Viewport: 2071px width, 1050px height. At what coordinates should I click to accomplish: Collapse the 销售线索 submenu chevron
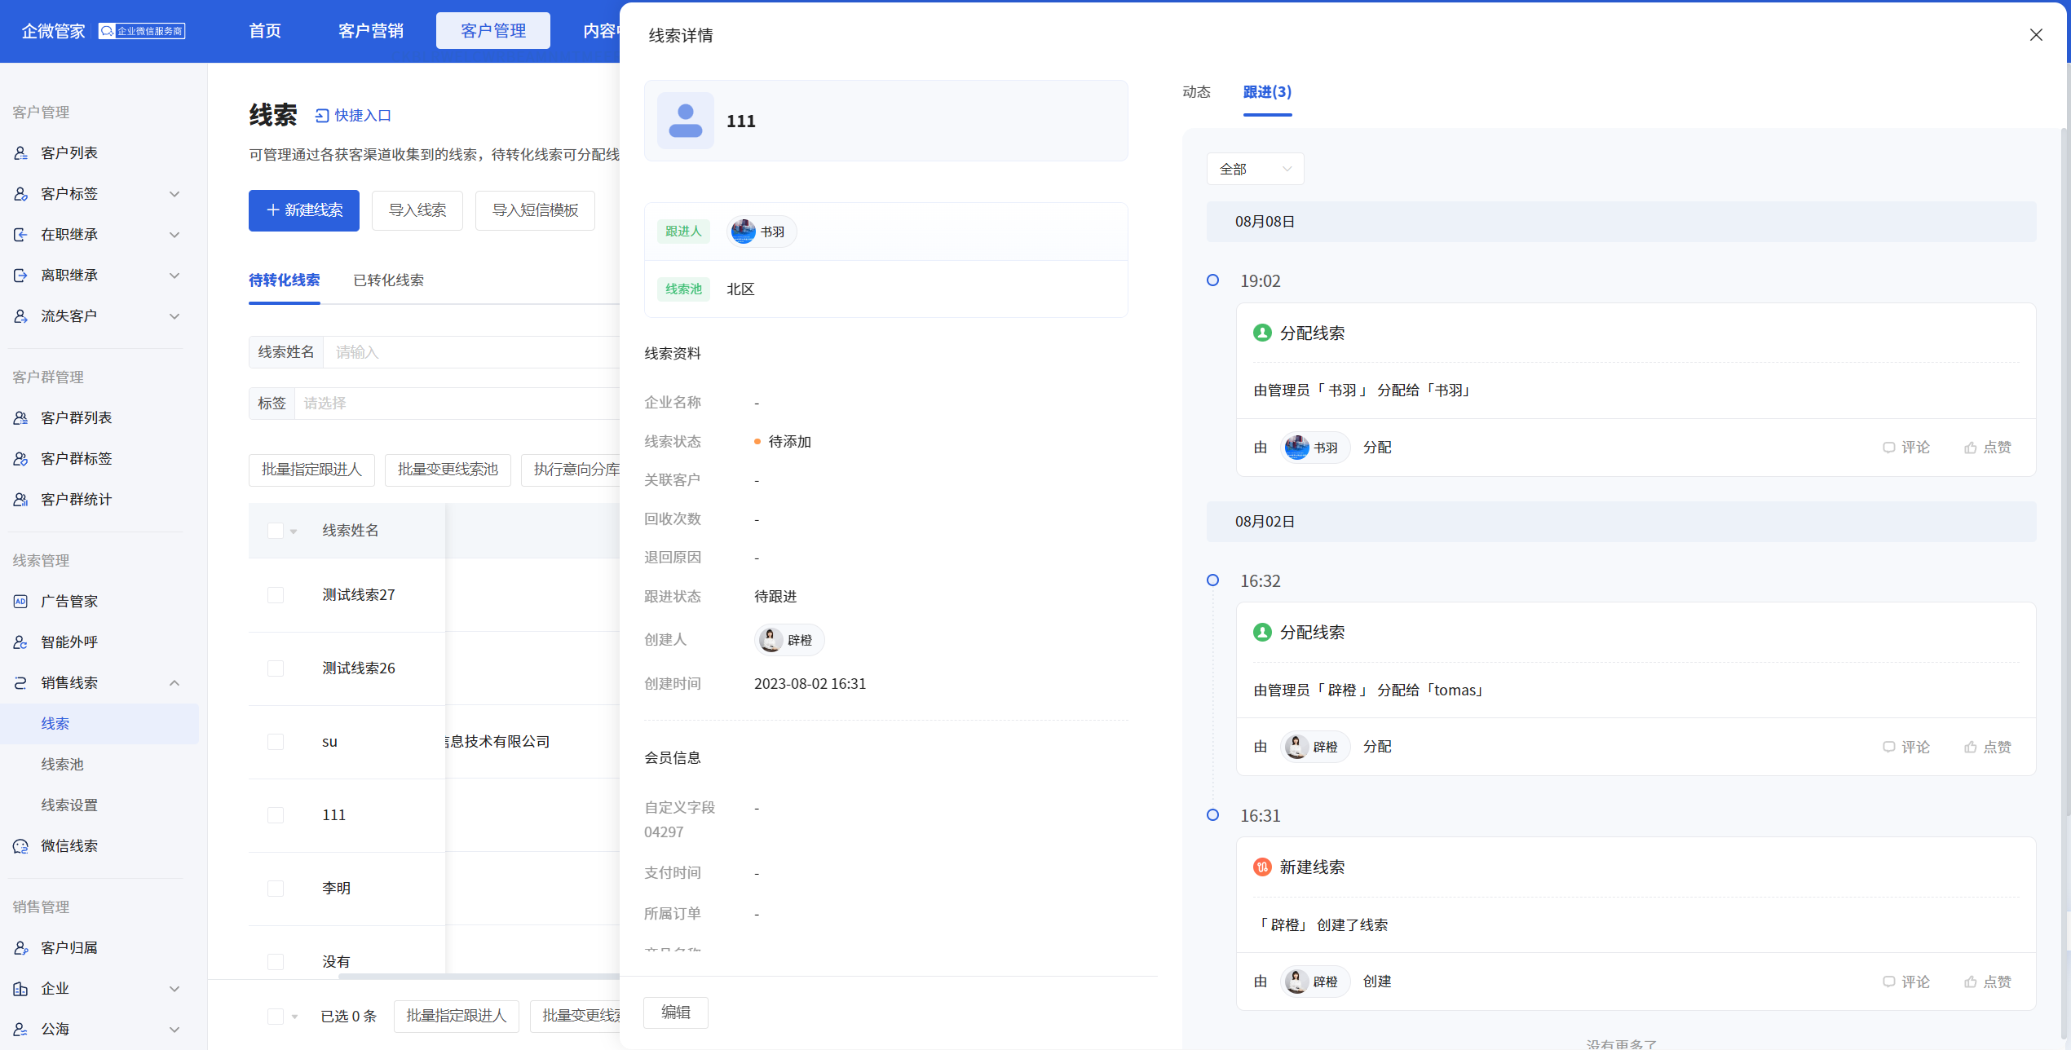click(174, 683)
